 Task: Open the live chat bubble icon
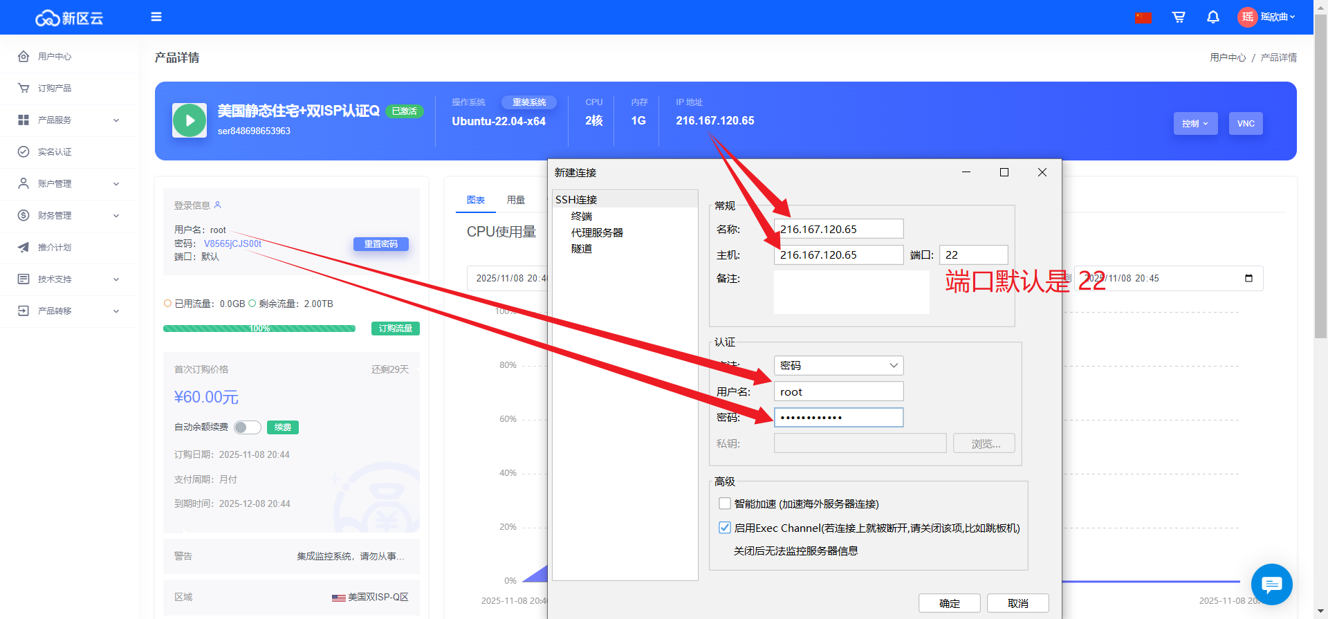pyautogui.click(x=1271, y=584)
